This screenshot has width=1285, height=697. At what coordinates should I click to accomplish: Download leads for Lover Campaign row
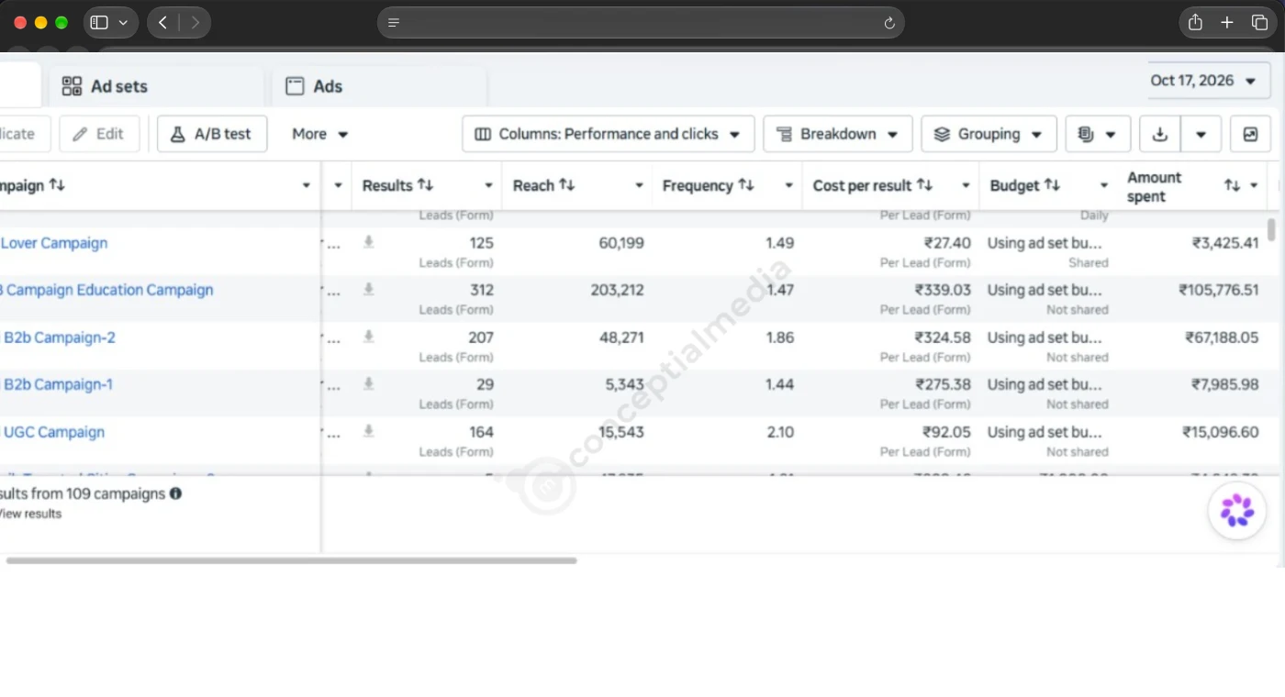[369, 242]
